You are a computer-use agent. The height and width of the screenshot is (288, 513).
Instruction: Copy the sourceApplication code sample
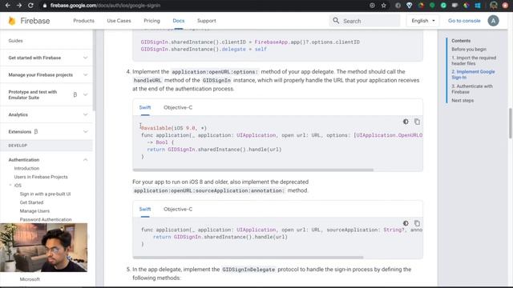417,223
